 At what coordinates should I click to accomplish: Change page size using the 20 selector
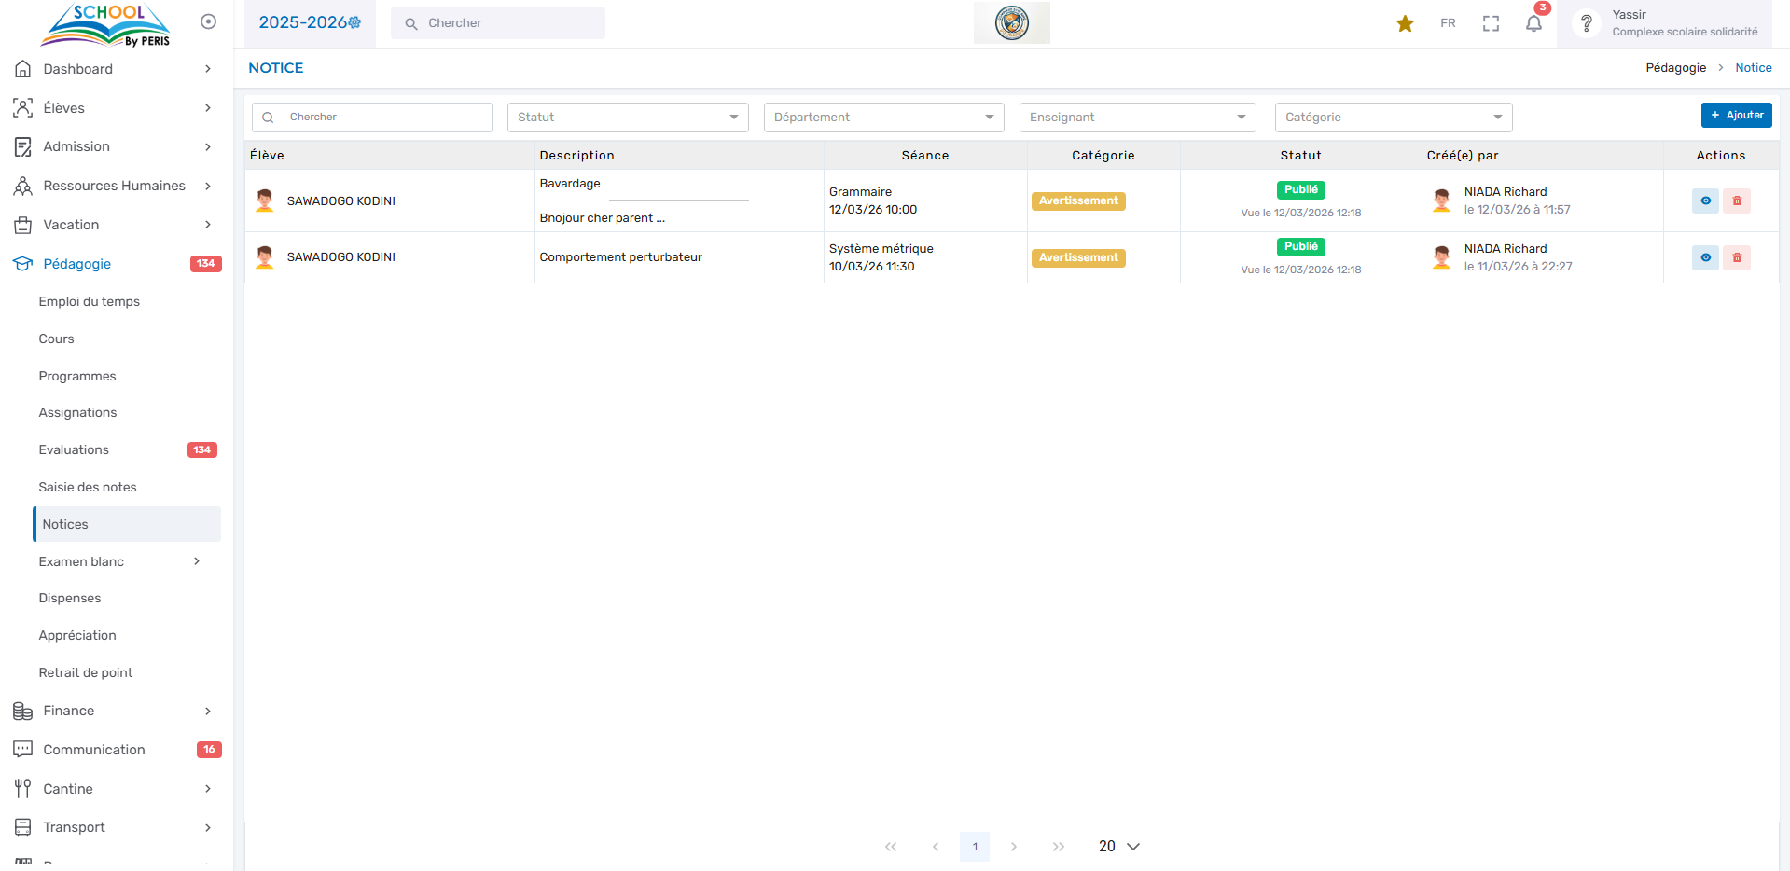pos(1117,846)
